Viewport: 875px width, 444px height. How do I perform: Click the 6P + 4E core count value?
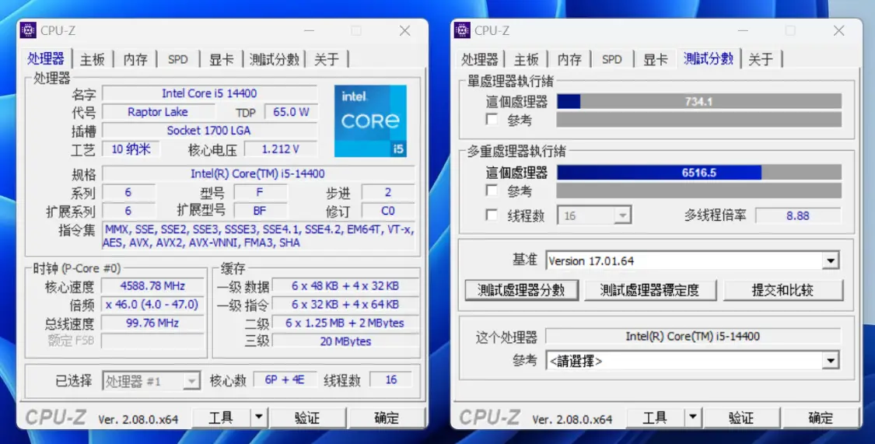coord(285,380)
